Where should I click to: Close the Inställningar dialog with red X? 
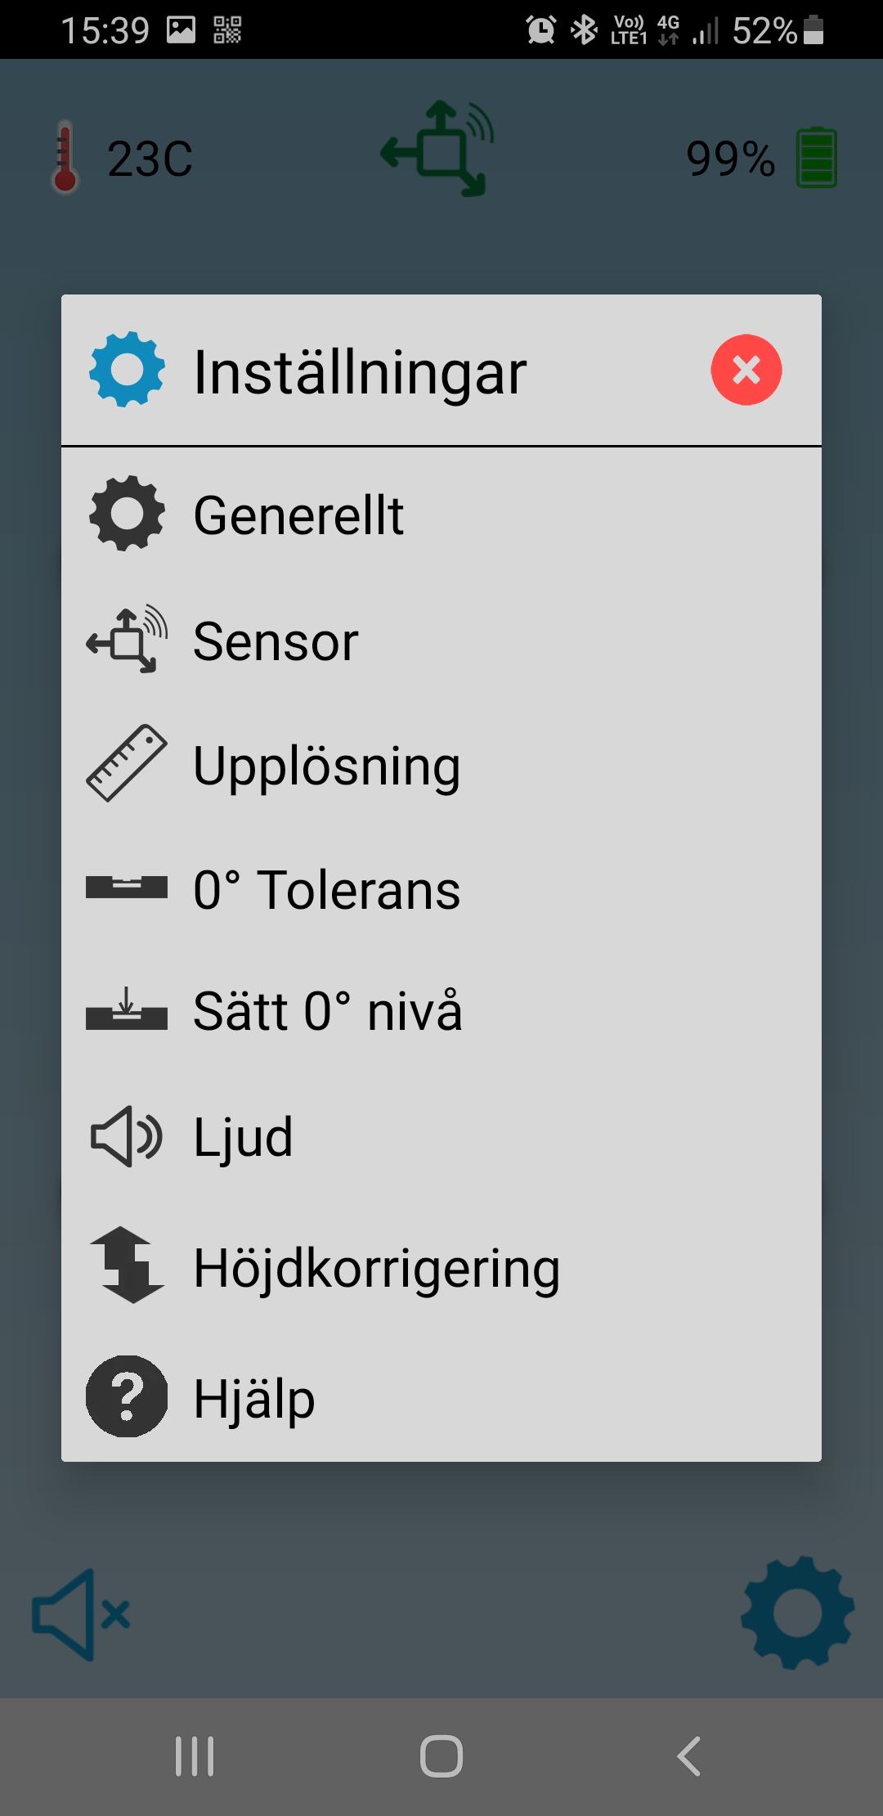[746, 370]
